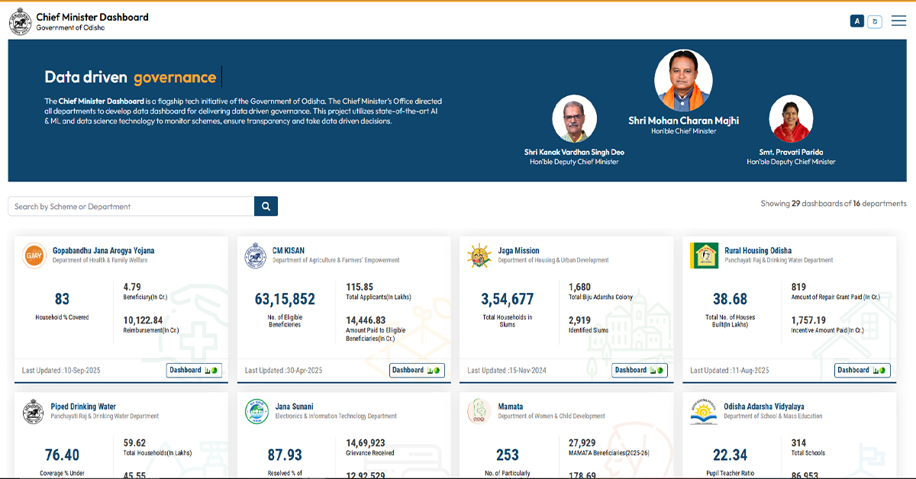Viewport: 916px width, 479px height.
Task: Open Dashboard for Gopabandhu Jana Arogya Yojana
Action: pos(194,370)
